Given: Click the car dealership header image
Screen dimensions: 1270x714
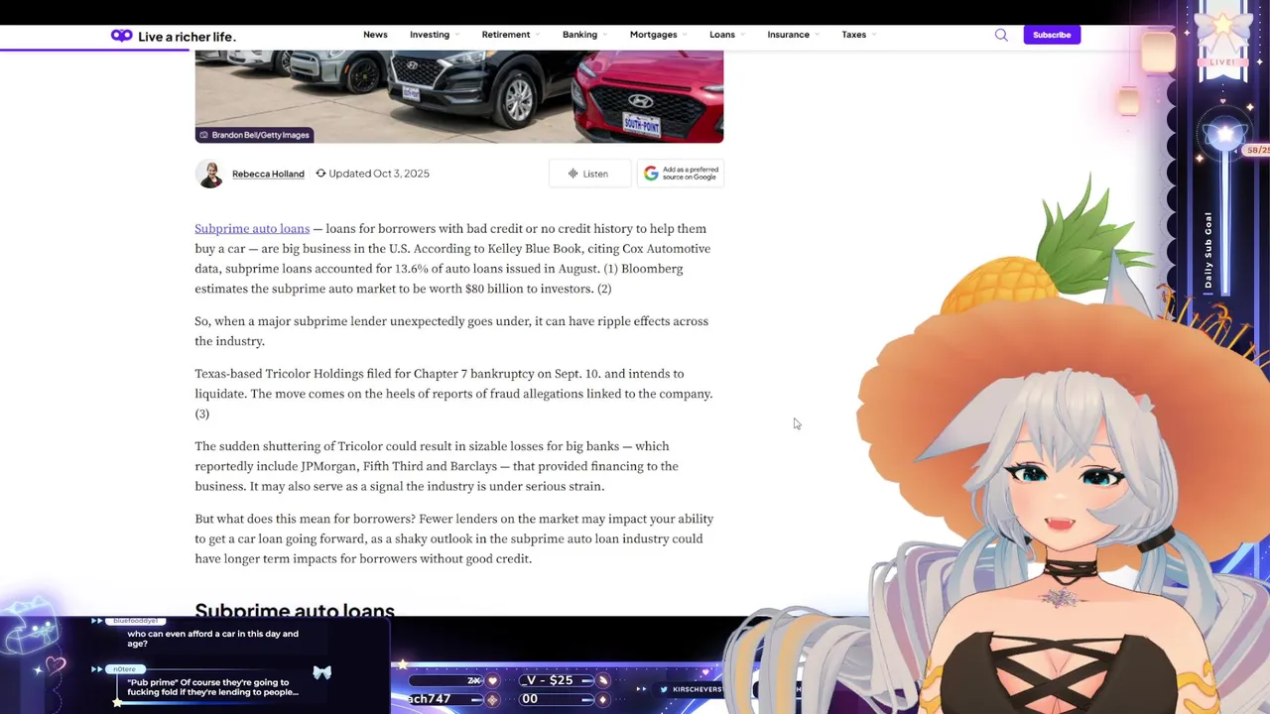Looking at the screenshot, I should pyautogui.click(x=458, y=96).
